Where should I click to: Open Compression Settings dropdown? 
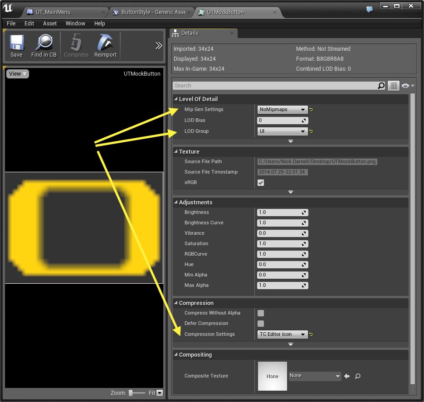pos(282,334)
